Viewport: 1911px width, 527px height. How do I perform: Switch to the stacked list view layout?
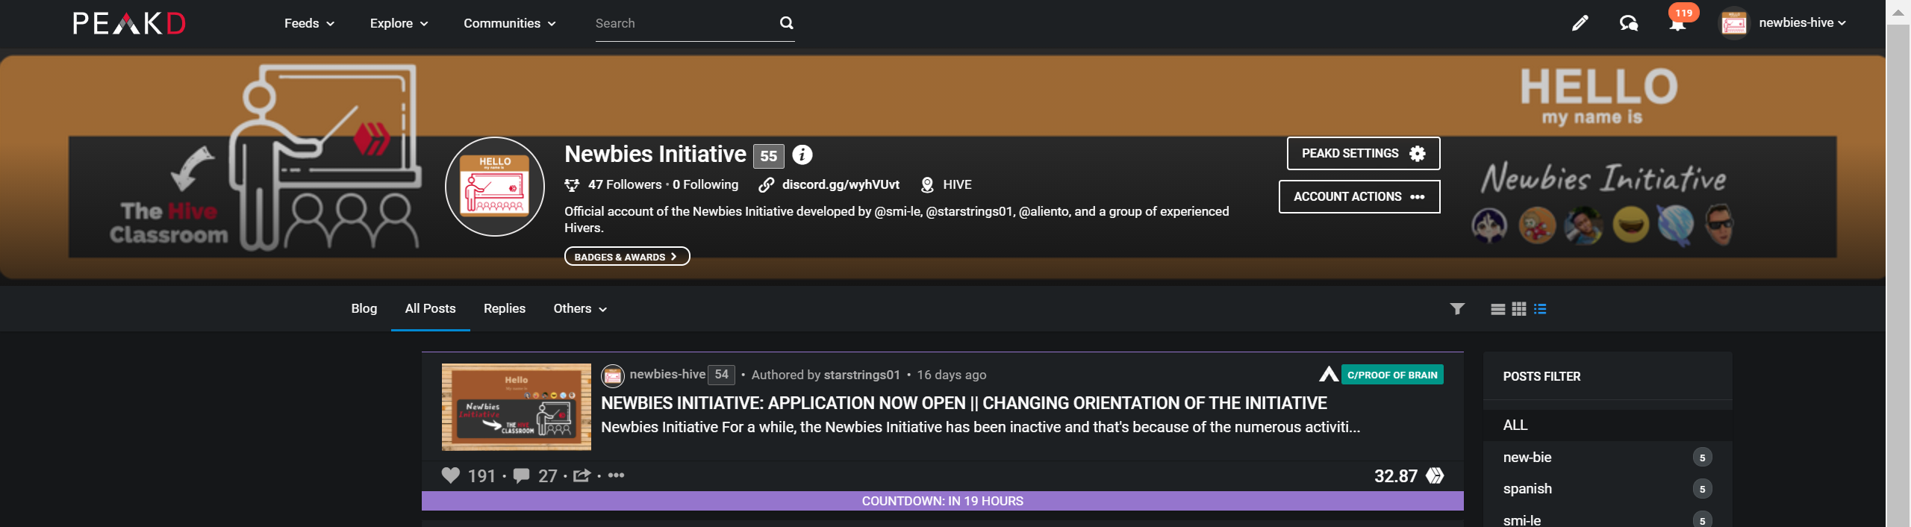1497,309
